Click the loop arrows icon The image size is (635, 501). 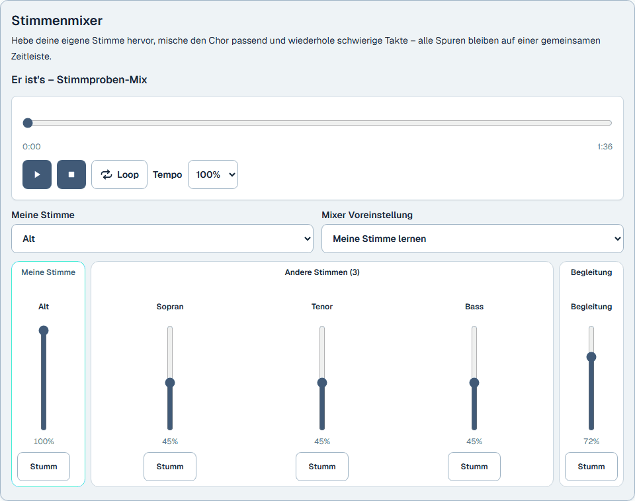pyautogui.click(x=106, y=174)
